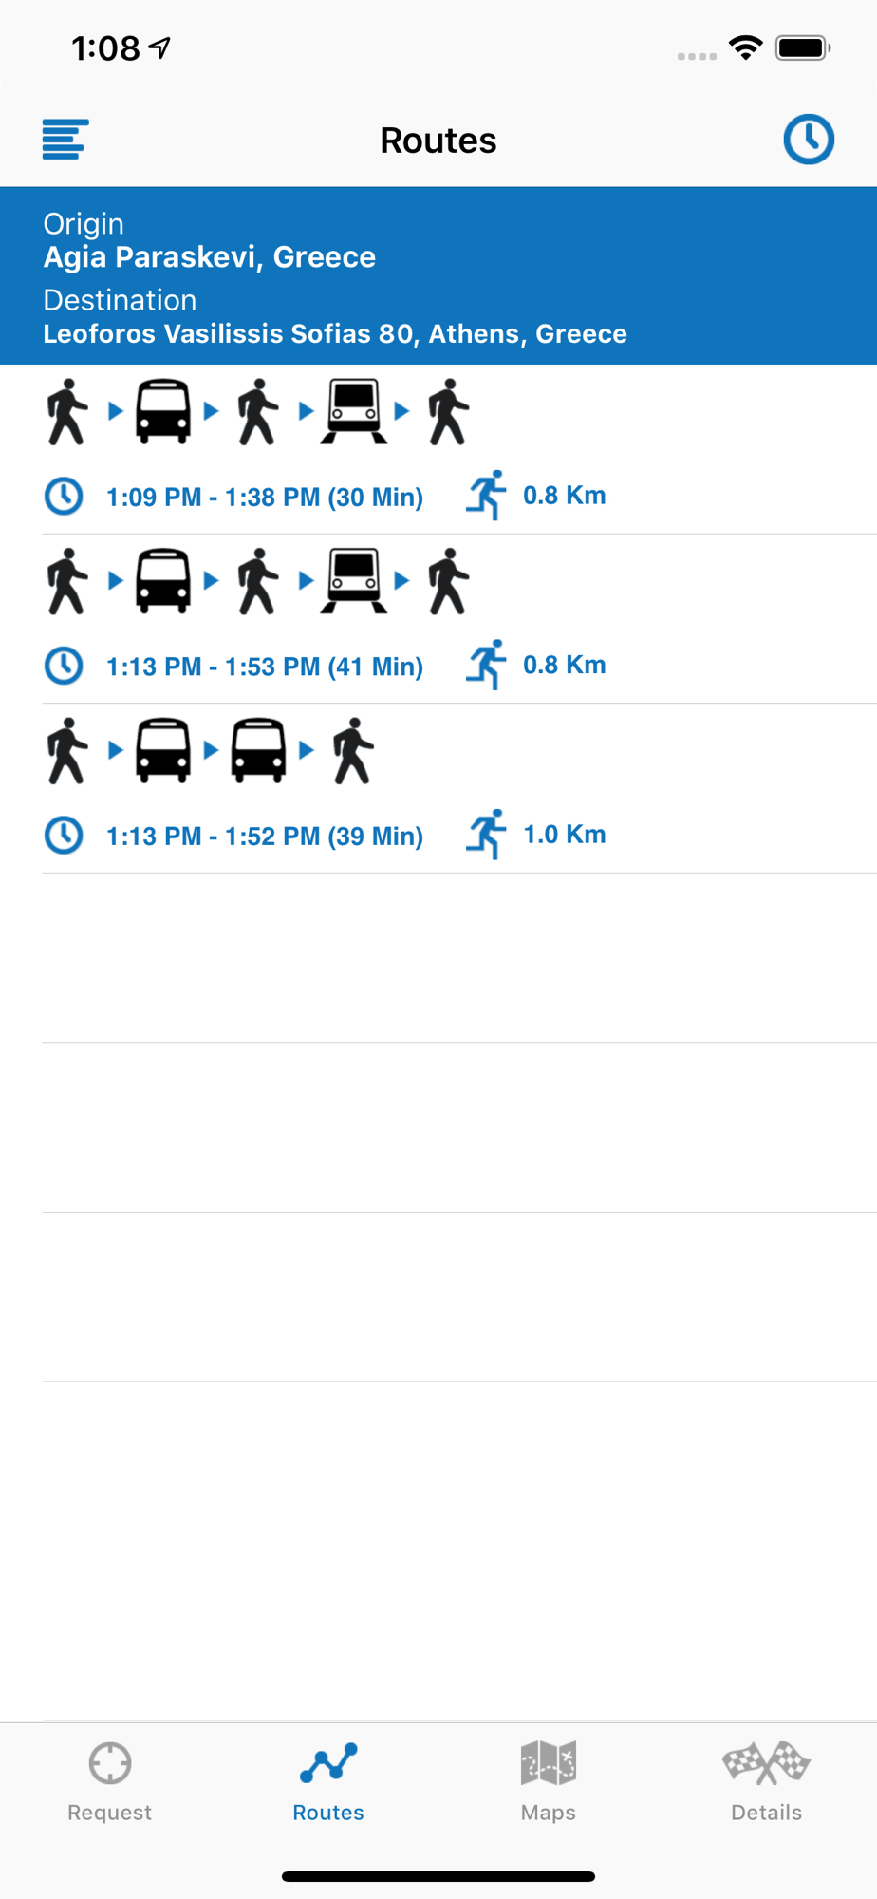Tap the 0.8 Km distance on first route
Viewport: 877px width, 1899px height.
[565, 496]
